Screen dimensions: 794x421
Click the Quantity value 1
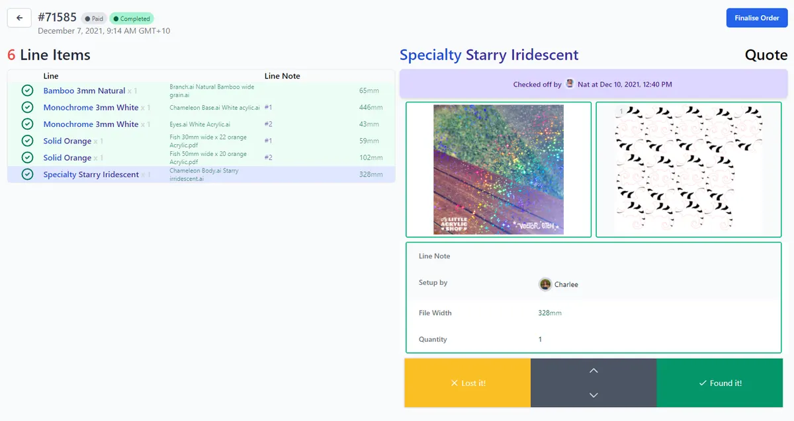click(540, 339)
